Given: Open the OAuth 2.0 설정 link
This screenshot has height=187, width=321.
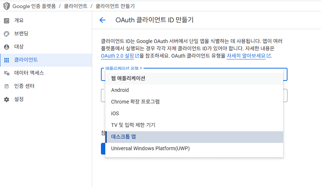Looking at the screenshot, I should 118,56.
